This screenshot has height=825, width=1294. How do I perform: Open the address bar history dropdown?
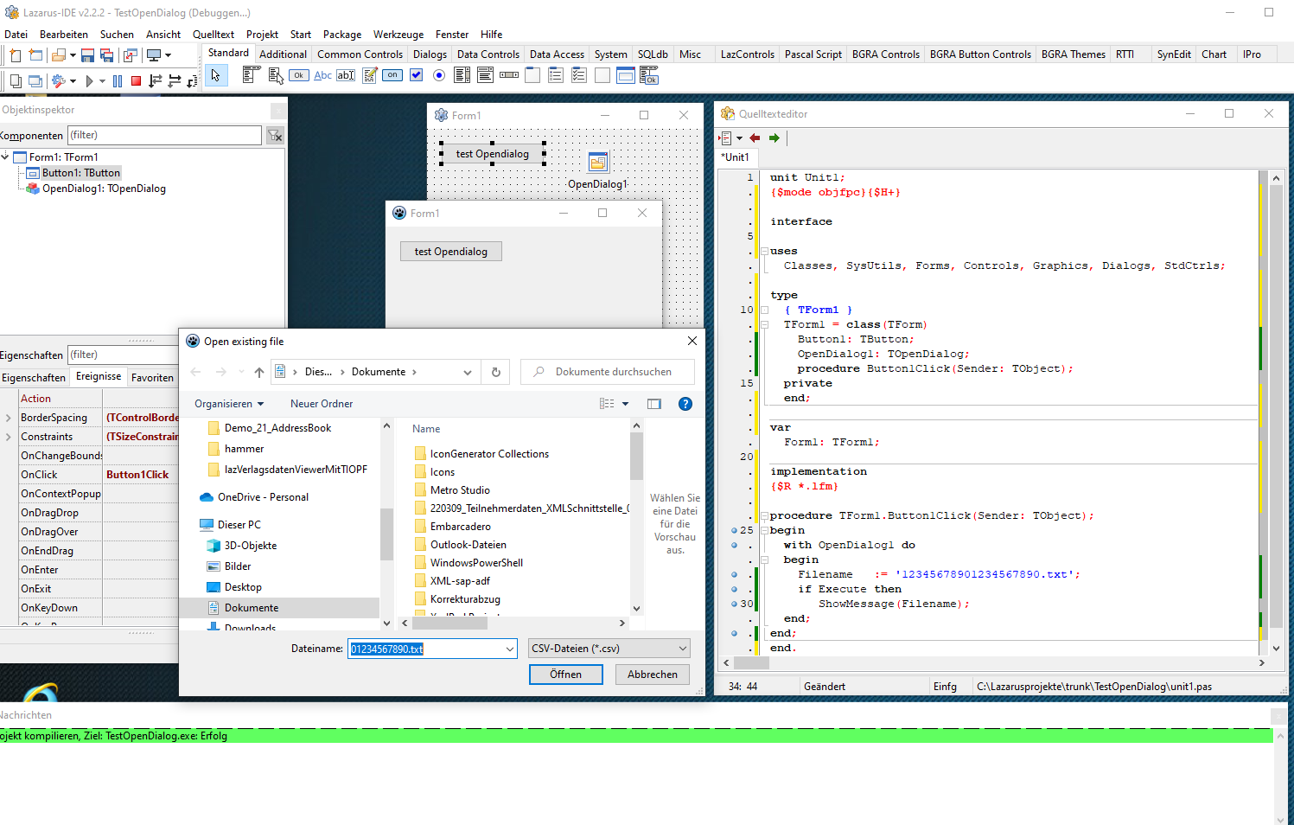click(468, 372)
